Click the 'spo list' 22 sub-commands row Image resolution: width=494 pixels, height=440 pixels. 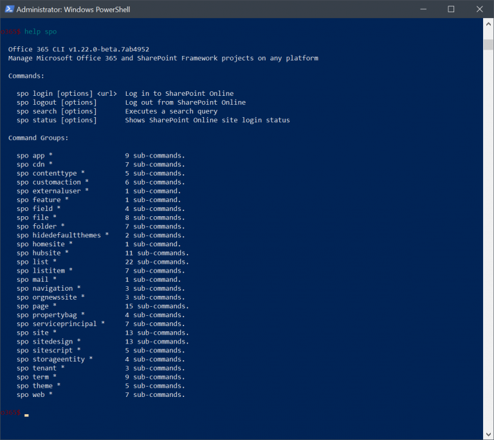point(103,262)
